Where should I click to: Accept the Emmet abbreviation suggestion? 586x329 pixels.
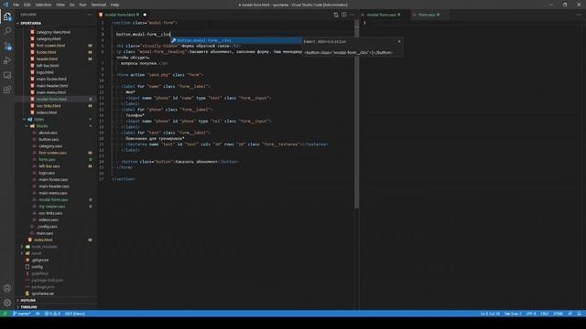[x=236, y=40]
